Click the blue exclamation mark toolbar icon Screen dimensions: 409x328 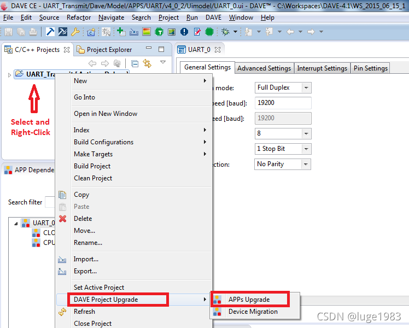[184, 32]
